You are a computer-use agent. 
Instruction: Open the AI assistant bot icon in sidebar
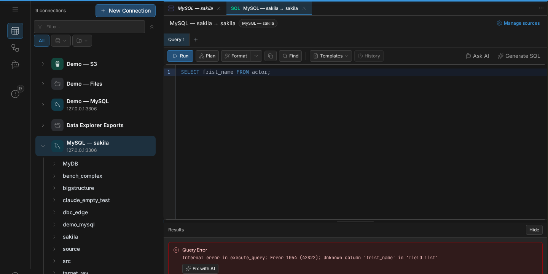[x=15, y=65]
